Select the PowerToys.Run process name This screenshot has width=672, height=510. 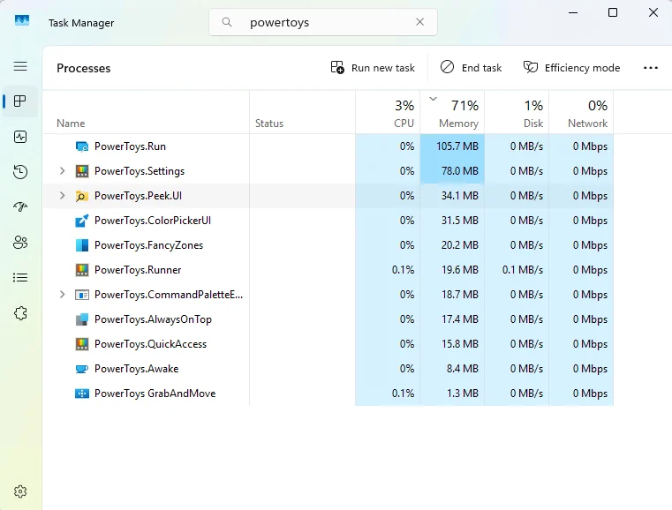coord(130,146)
